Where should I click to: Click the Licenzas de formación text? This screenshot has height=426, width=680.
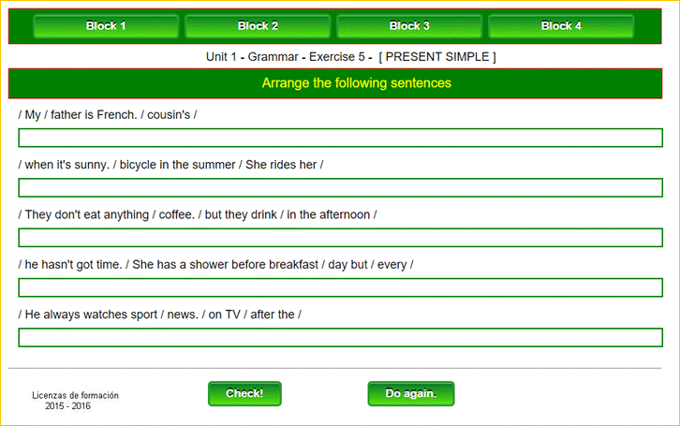click(x=75, y=396)
